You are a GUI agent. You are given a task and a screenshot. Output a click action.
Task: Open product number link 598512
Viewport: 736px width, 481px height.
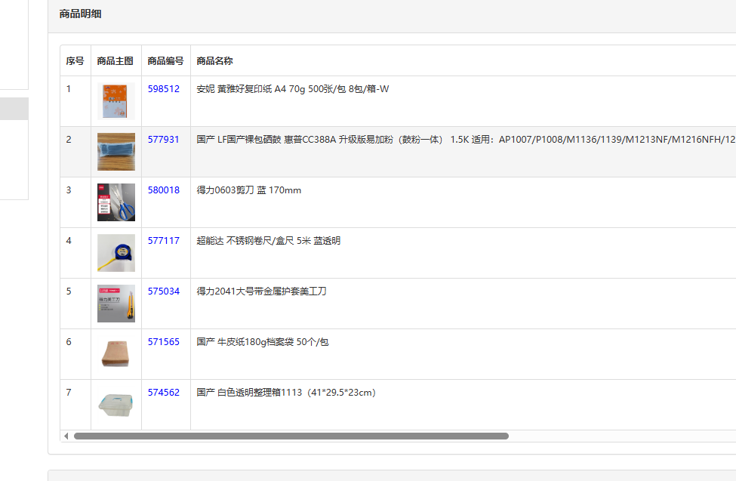tap(164, 89)
